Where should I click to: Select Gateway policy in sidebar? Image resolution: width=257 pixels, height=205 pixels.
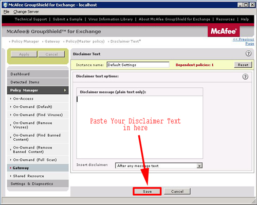[x=38, y=168]
